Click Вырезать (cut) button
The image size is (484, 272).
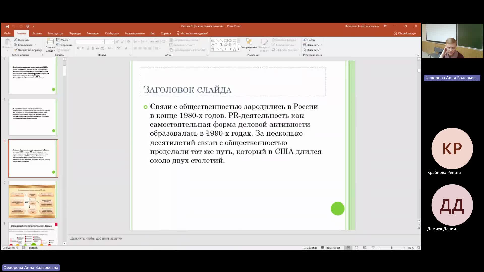point(22,40)
